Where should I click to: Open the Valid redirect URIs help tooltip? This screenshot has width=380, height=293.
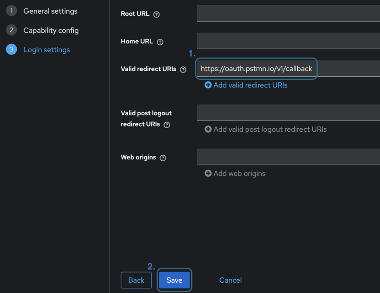(183, 69)
